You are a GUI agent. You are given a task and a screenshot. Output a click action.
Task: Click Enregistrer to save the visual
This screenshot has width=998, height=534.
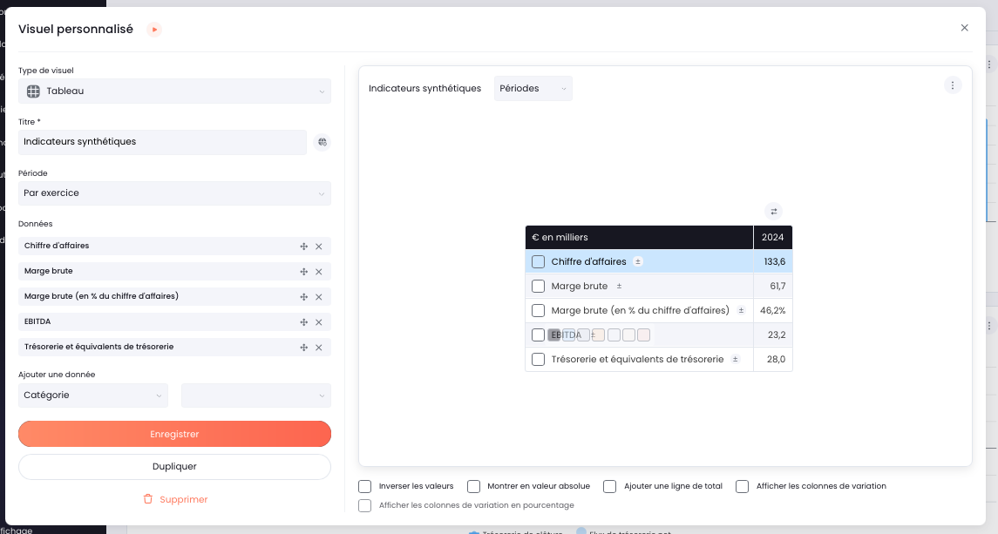coord(174,434)
